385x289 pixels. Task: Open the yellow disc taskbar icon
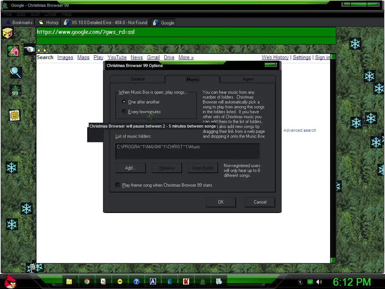pyautogui.click(x=120, y=281)
